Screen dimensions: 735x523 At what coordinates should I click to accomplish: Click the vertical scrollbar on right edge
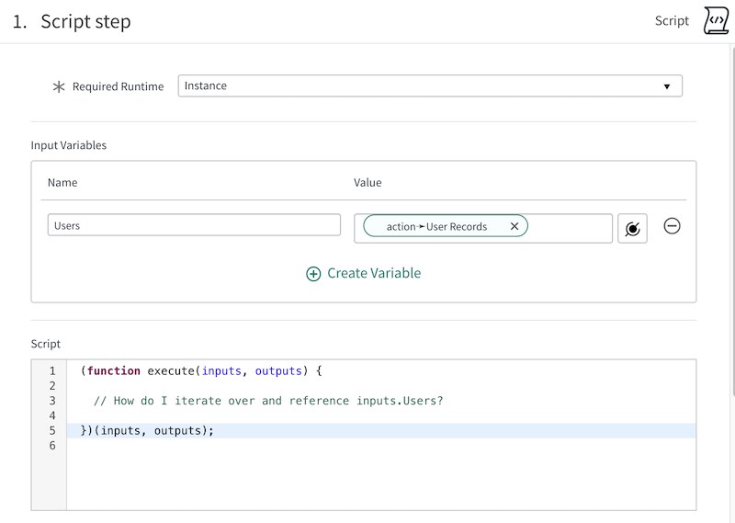[732, 221]
